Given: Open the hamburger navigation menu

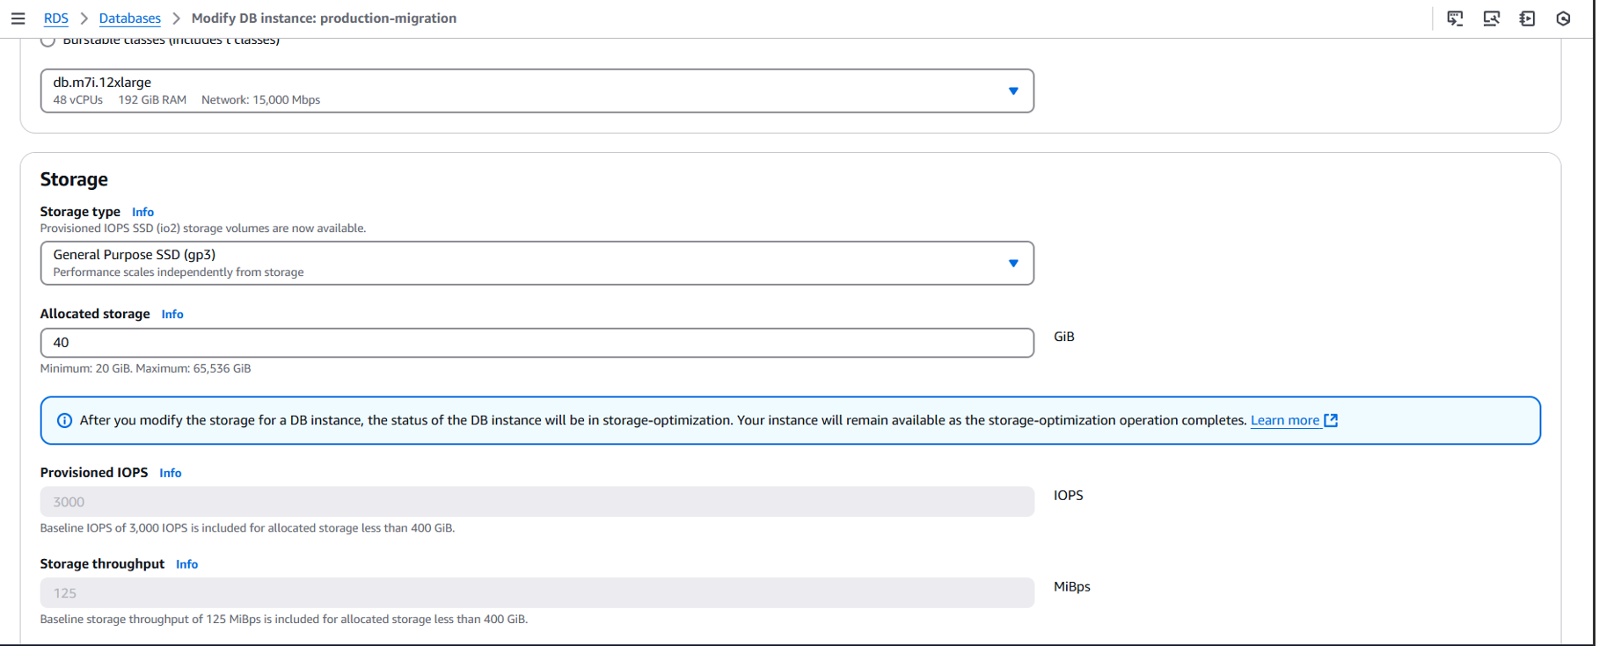Looking at the screenshot, I should point(18,18).
